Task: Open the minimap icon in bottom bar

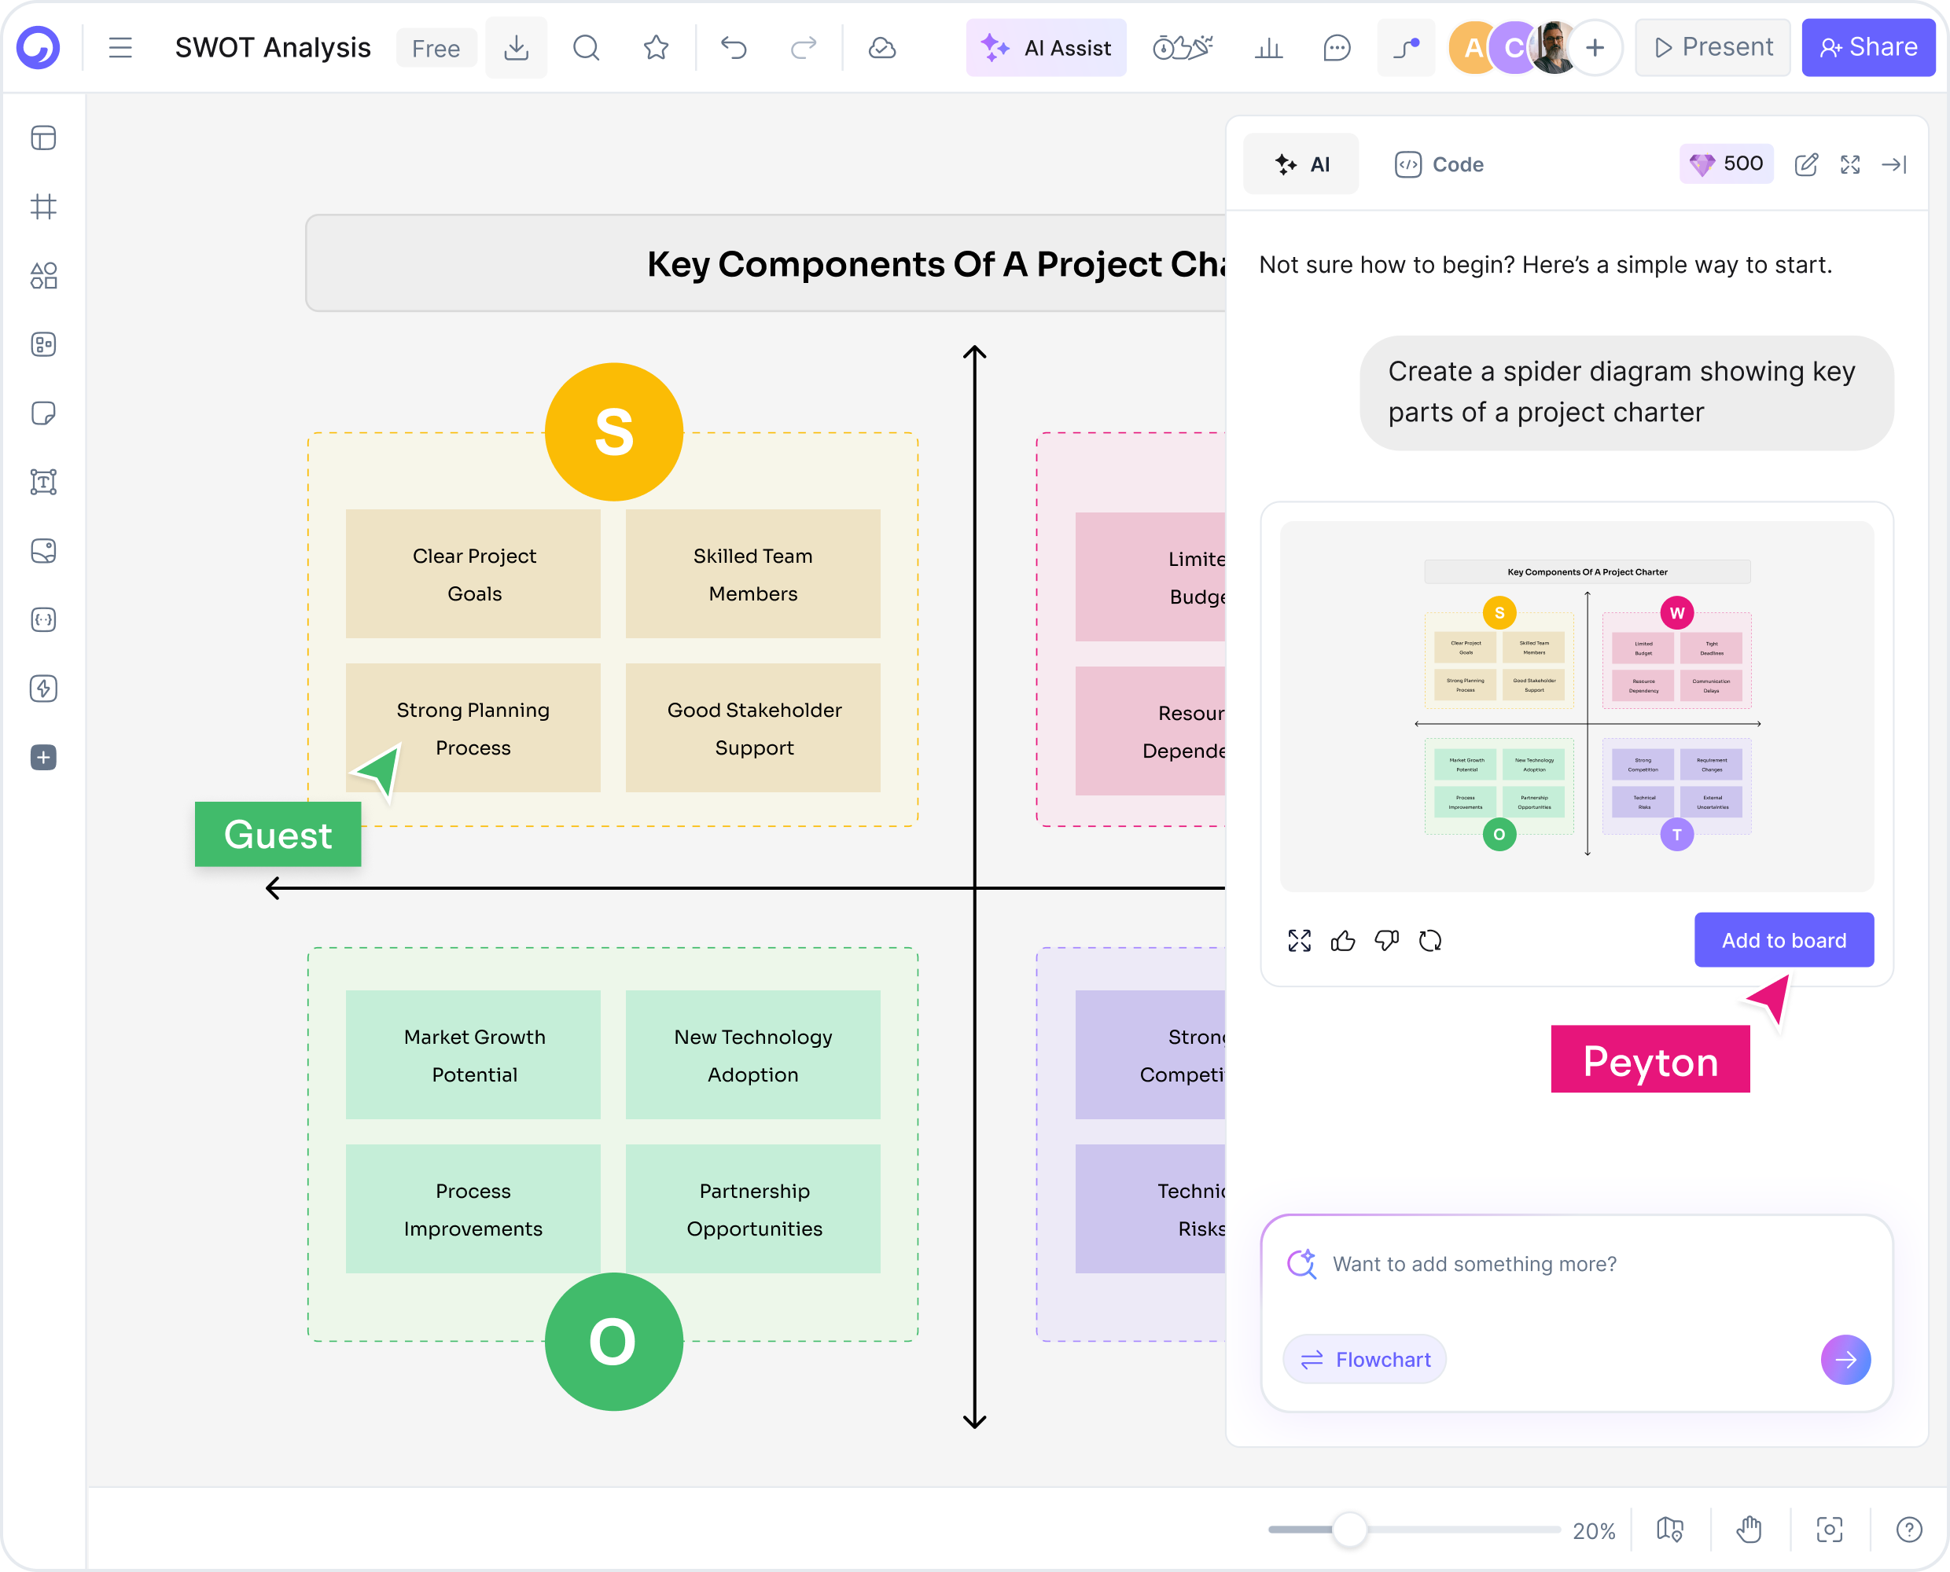Action: pyautogui.click(x=1670, y=1530)
